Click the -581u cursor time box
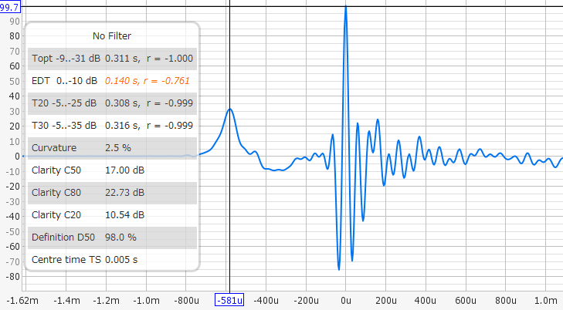Image resolution: width=563 pixels, height=310 pixels. [229, 300]
